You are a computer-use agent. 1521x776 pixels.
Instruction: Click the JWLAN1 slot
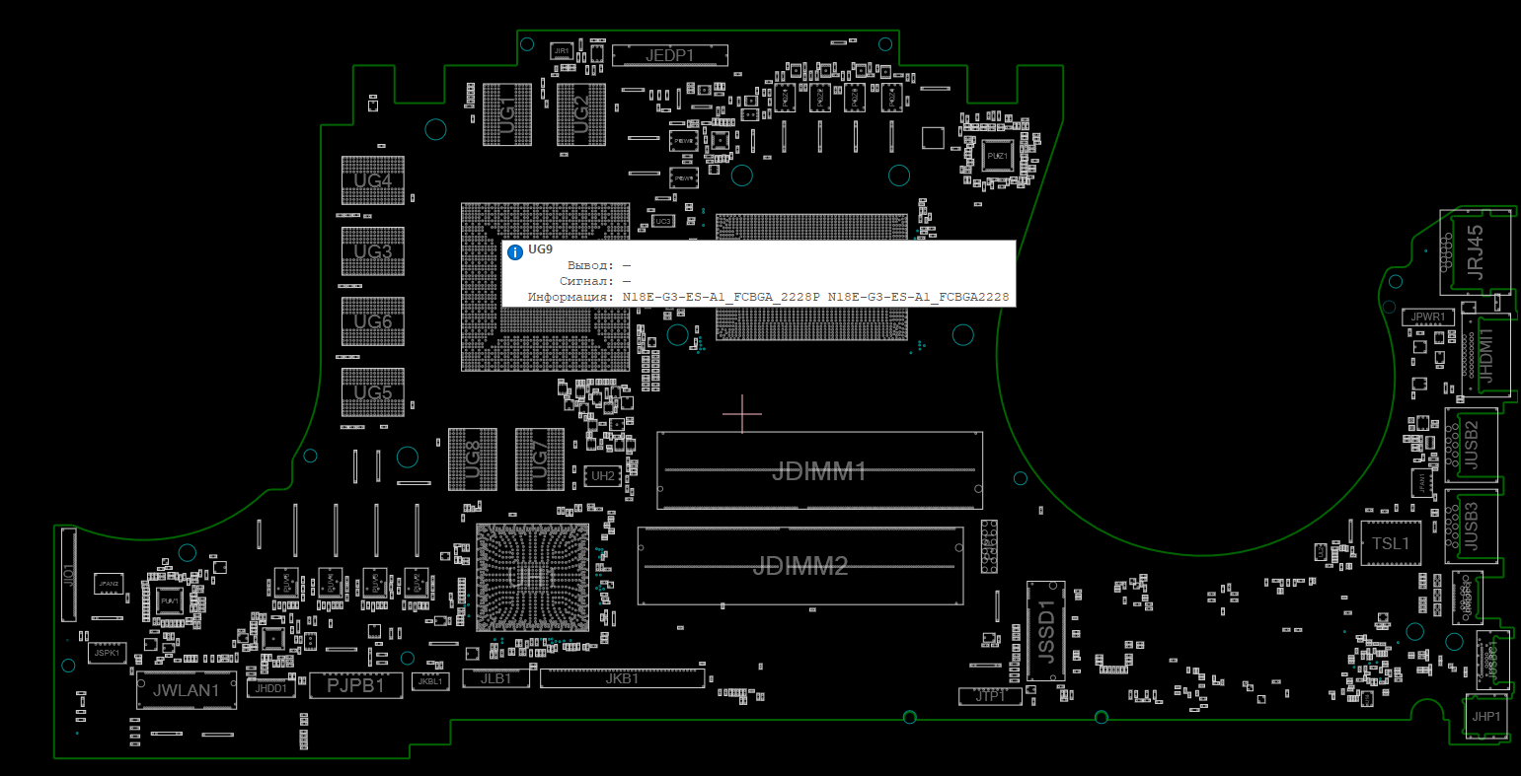tap(186, 690)
